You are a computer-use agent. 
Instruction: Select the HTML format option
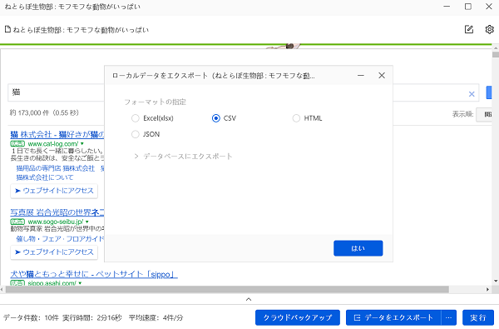pyautogui.click(x=307, y=118)
